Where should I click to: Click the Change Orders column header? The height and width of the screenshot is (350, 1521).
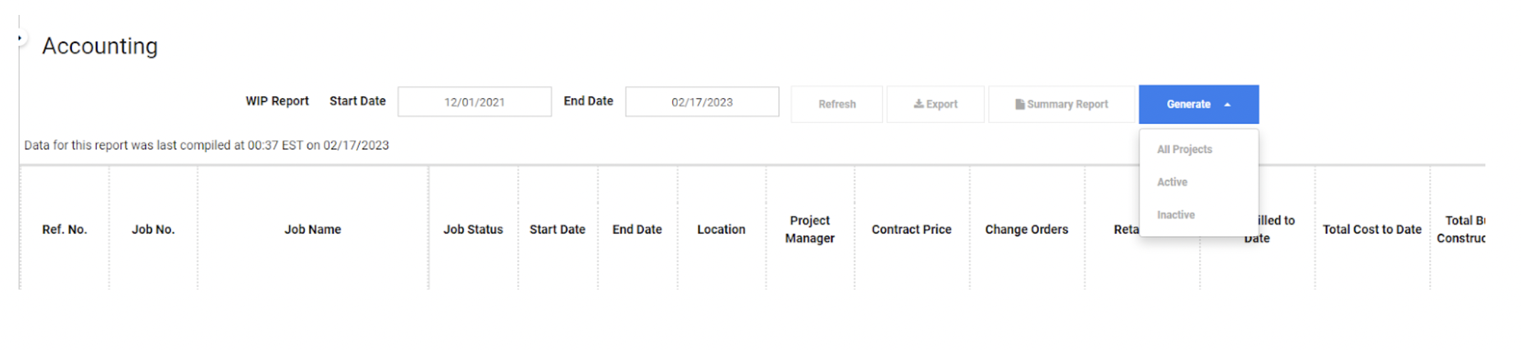pyautogui.click(x=1026, y=229)
